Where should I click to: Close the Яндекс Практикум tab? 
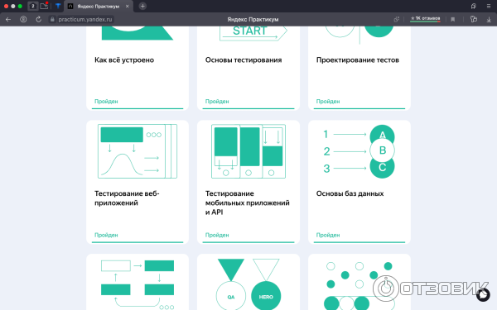(127, 7)
